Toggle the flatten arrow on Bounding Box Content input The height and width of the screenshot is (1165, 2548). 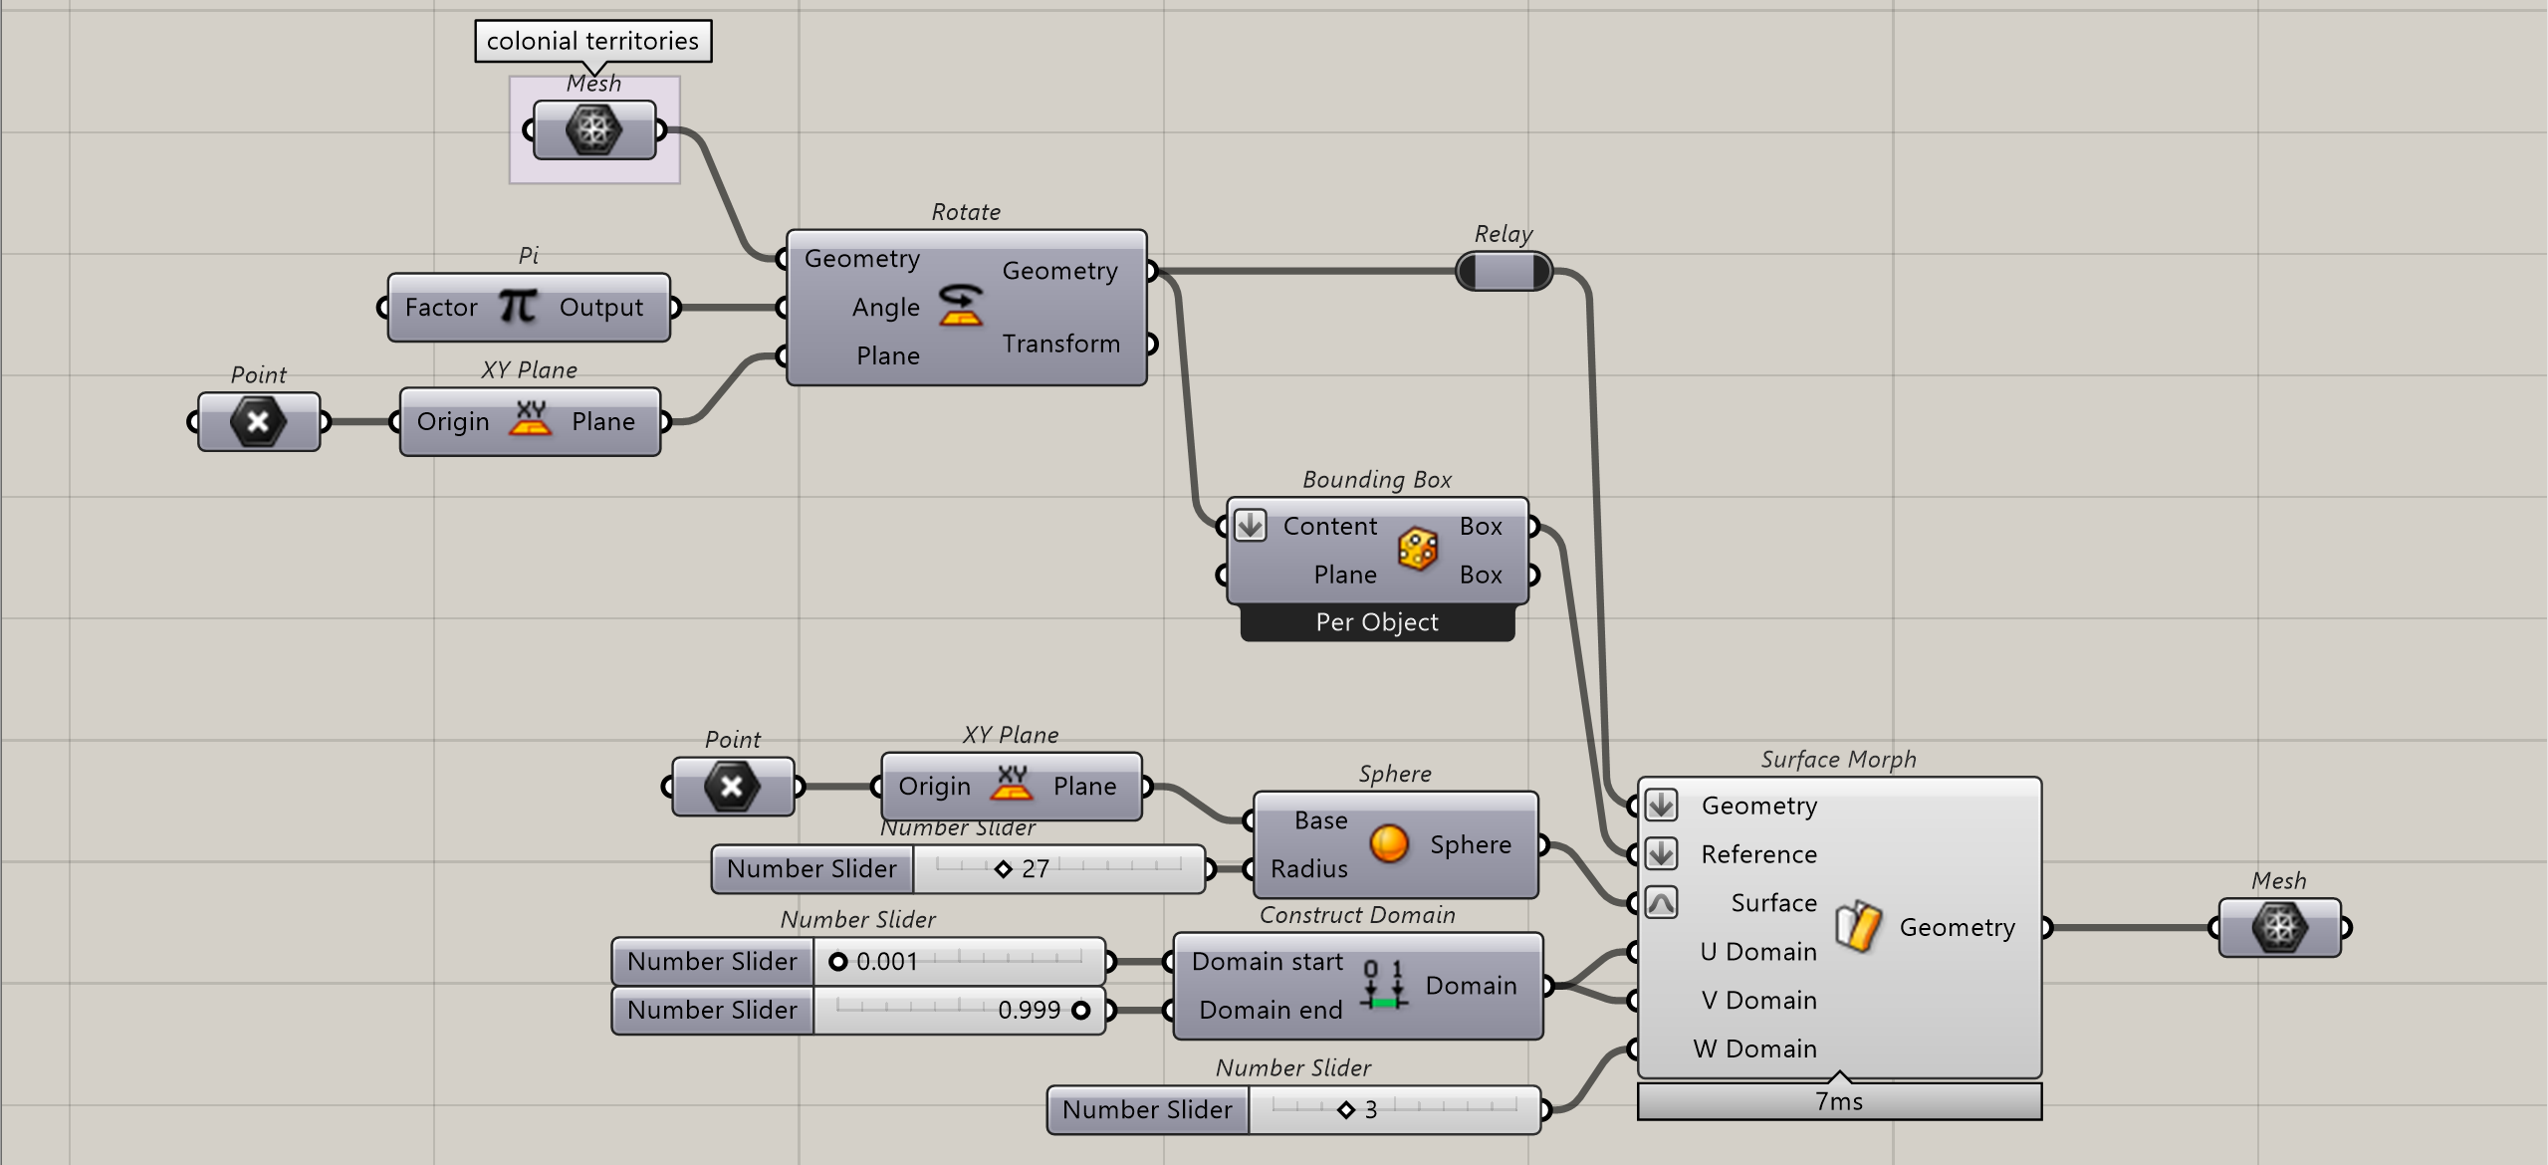pos(1251,526)
